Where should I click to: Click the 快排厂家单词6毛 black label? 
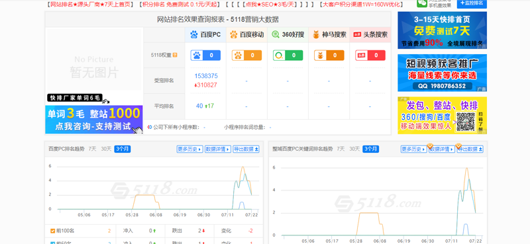point(74,98)
